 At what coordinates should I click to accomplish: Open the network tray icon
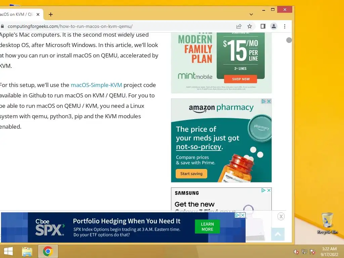coord(304,252)
